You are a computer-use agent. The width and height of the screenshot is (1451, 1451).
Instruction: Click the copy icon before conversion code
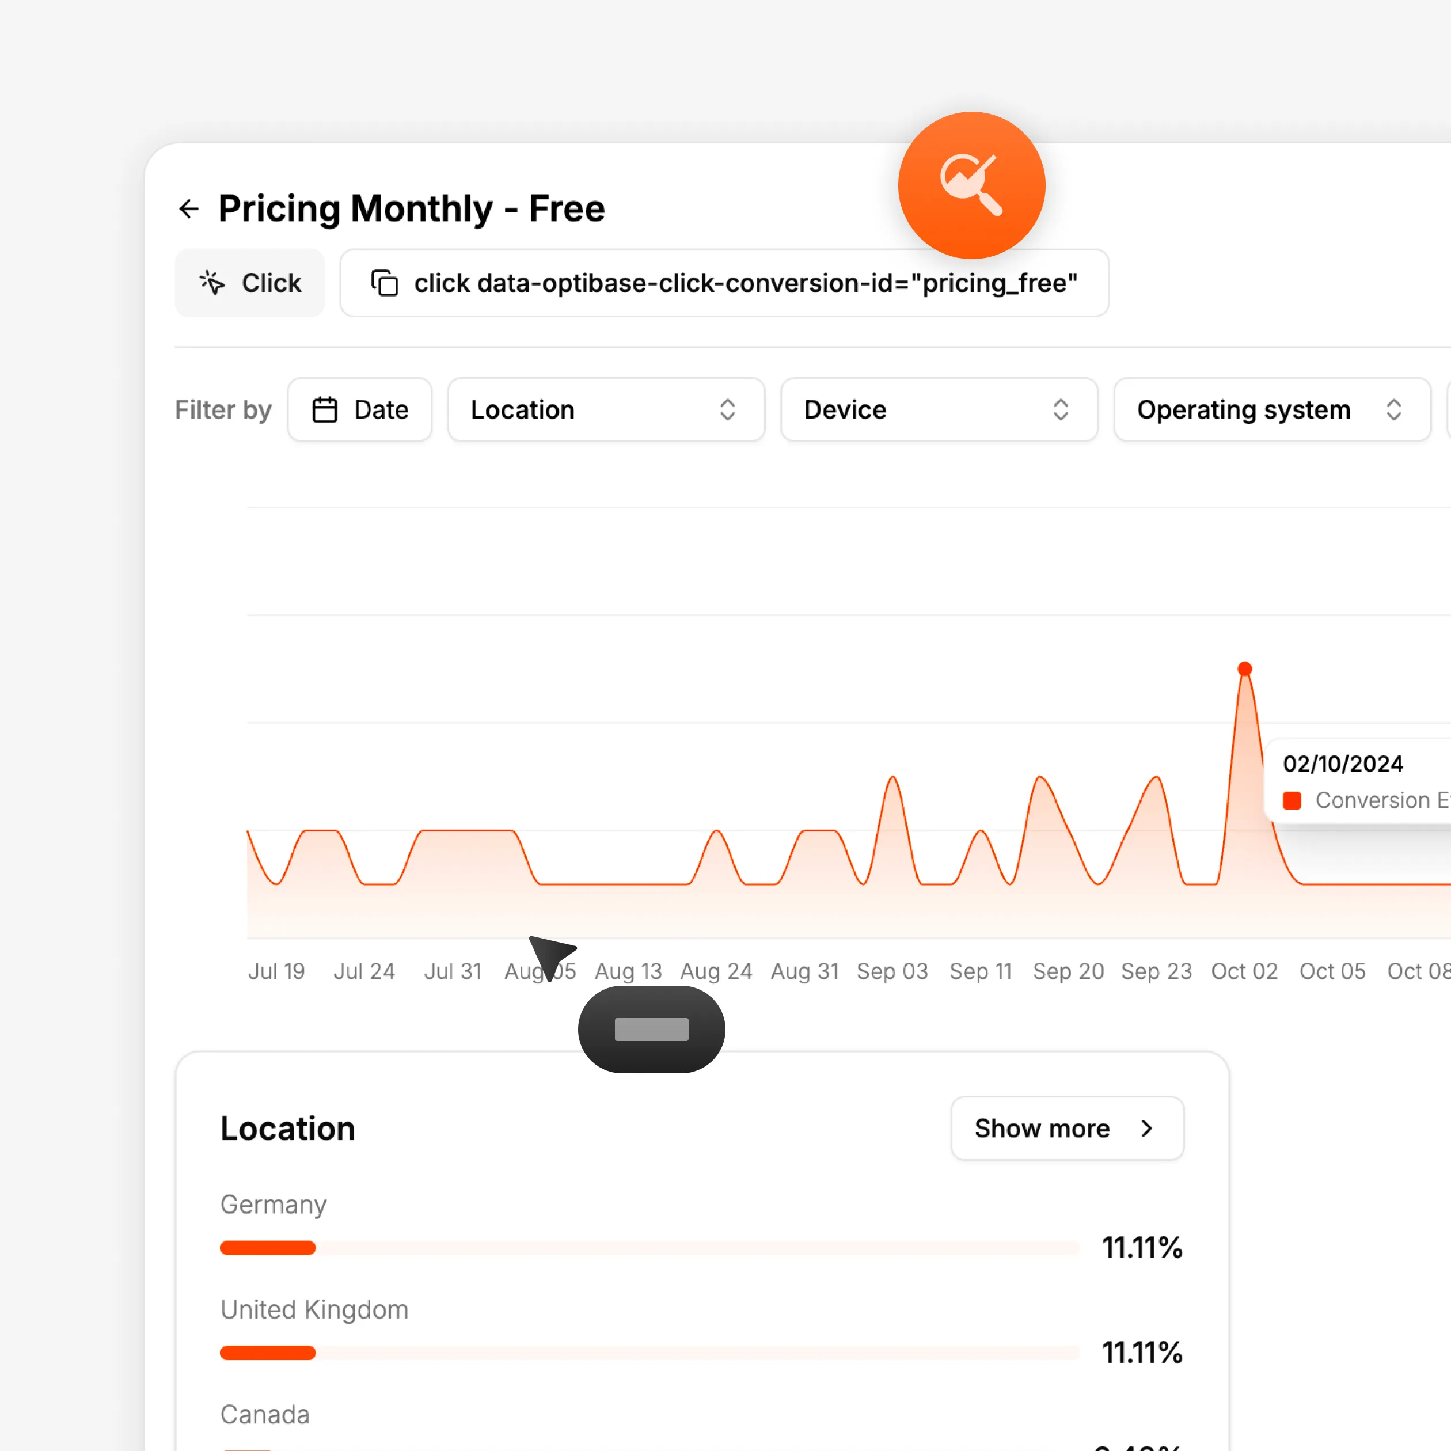click(x=385, y=283)
